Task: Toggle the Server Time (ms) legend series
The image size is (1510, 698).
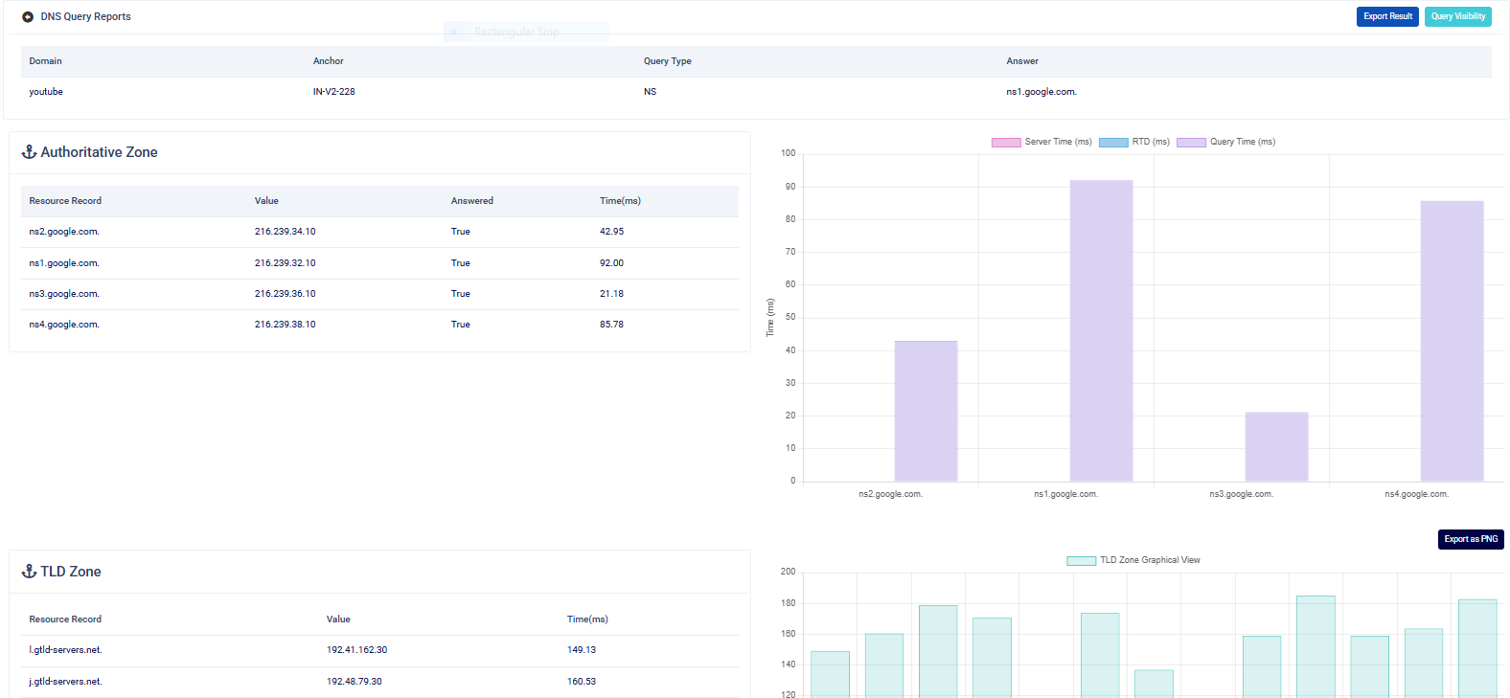Action: point(1041,142)
